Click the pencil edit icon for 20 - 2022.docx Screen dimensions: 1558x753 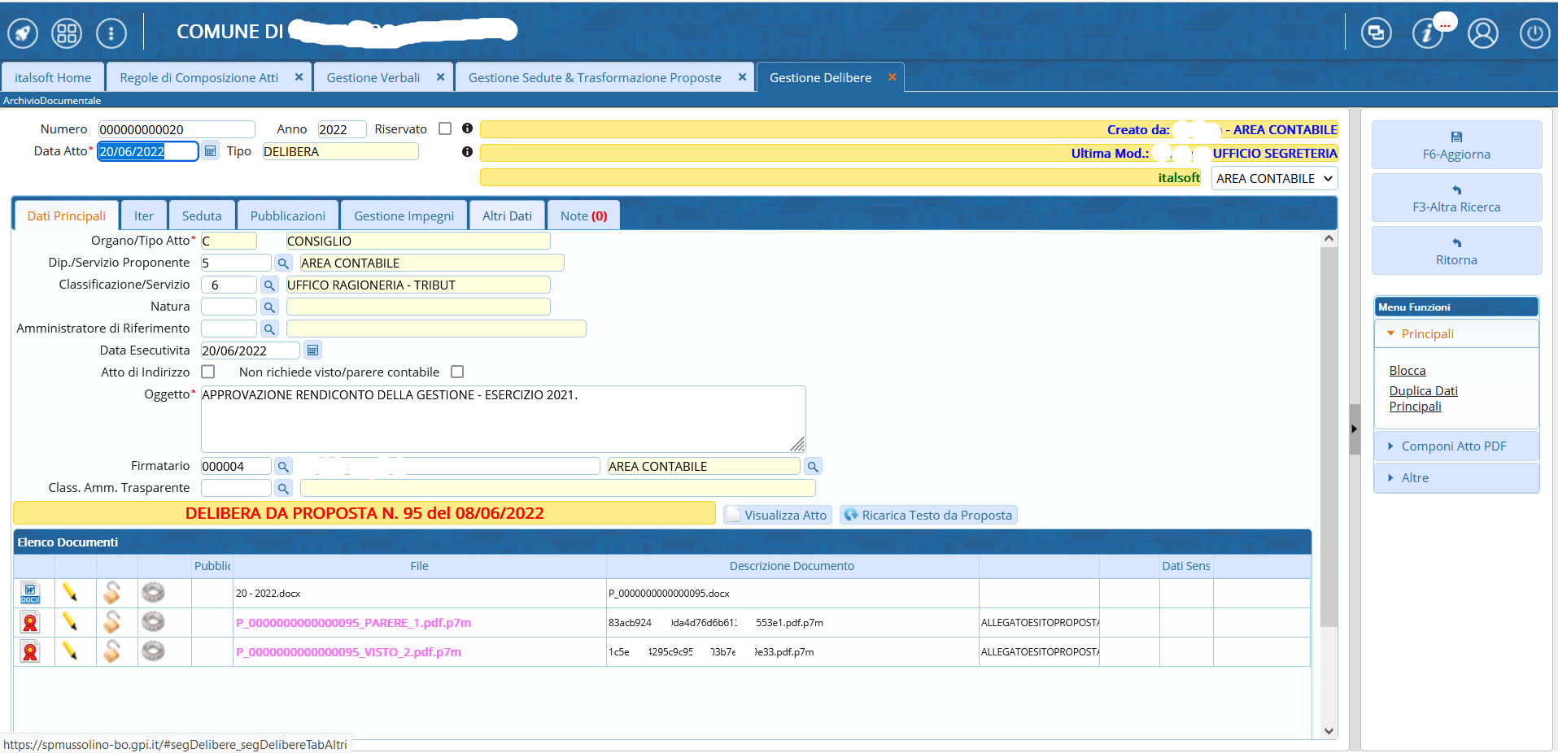70,593
